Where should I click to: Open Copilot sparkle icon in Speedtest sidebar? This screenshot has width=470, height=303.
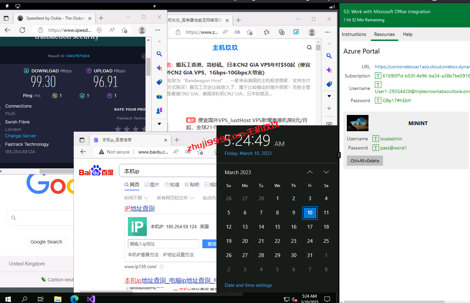tap(159, 68)
